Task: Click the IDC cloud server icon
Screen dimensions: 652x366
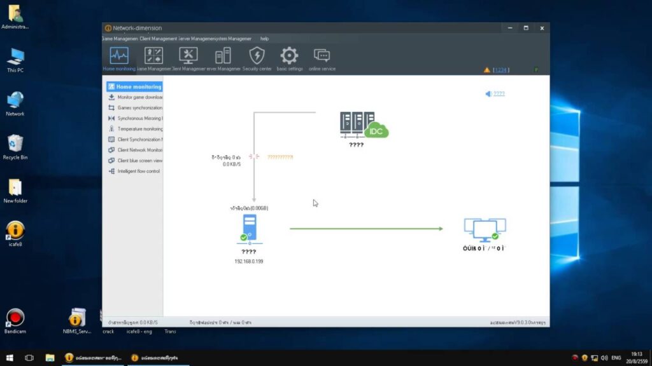Action: 364,125
